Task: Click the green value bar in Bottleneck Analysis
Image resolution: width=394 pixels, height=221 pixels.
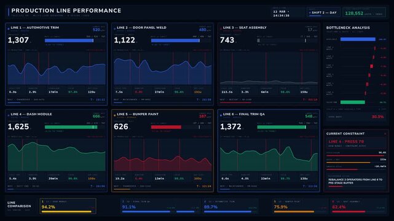Action: tap(353, 102)
